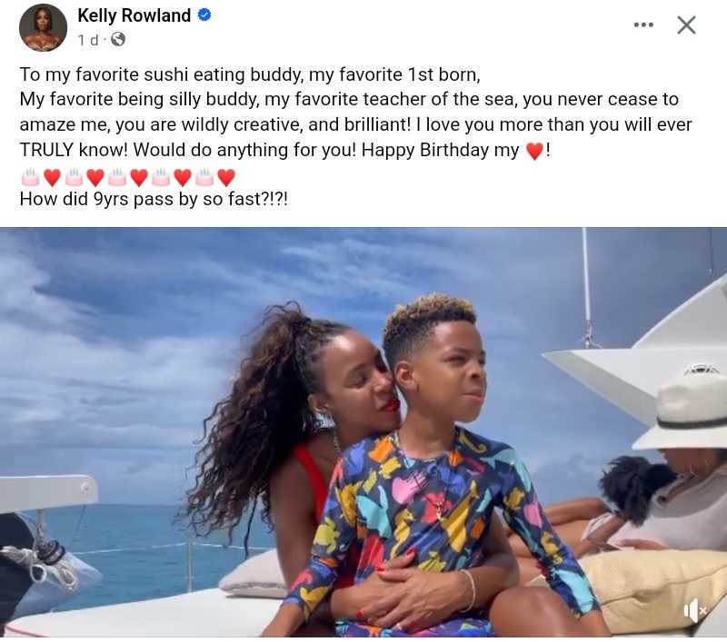Click the globe public audience icon

[118, 40]
